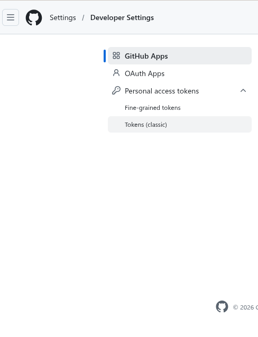Click the 2026 year text in footer

pyautogui.click(x=247, y=307)
